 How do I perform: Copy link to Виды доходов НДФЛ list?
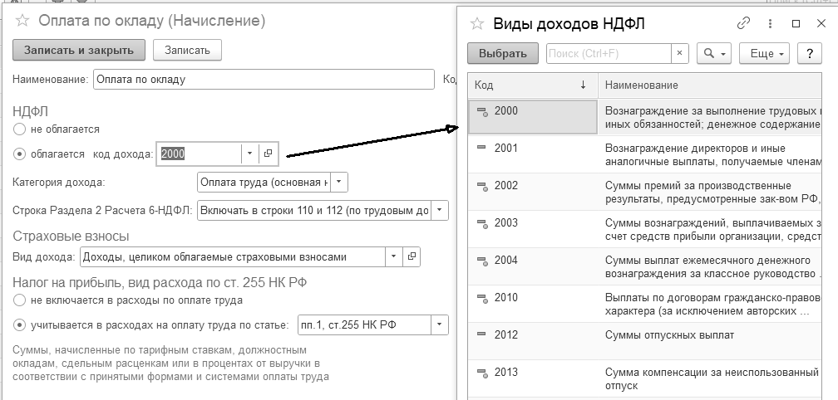743,24
